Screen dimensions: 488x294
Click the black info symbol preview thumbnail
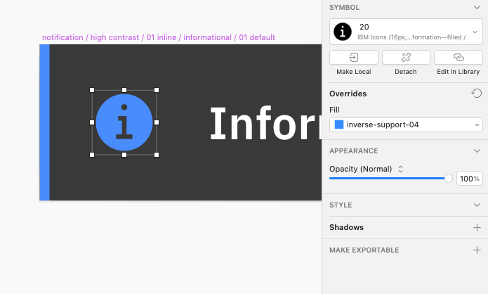pos(343,32)
